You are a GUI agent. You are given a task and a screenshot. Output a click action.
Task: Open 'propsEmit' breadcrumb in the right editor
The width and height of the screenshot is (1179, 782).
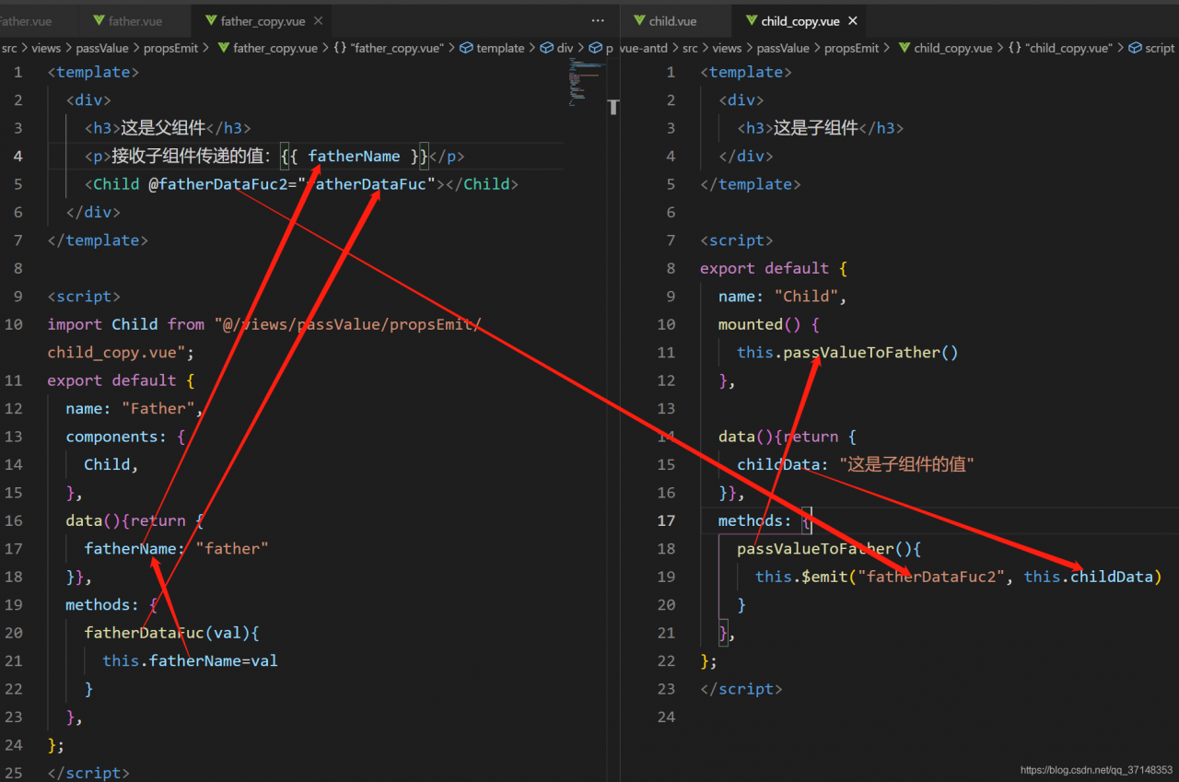pos(852,48)
